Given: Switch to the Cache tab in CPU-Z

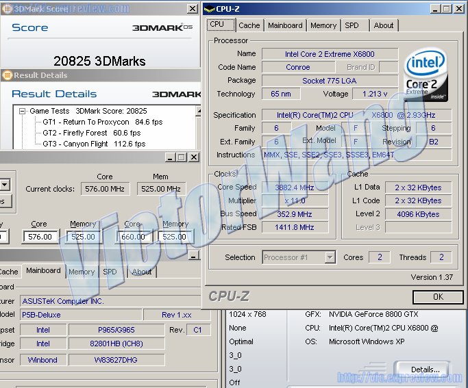Looking at the screenshot, I should (249, 25).
